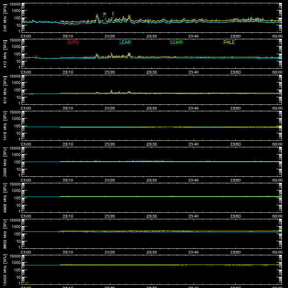This screenshot has width=288, height=288.
Task: Click the 1000 y-axis value of the 410 MHz plot
Action: click(16, 47)
